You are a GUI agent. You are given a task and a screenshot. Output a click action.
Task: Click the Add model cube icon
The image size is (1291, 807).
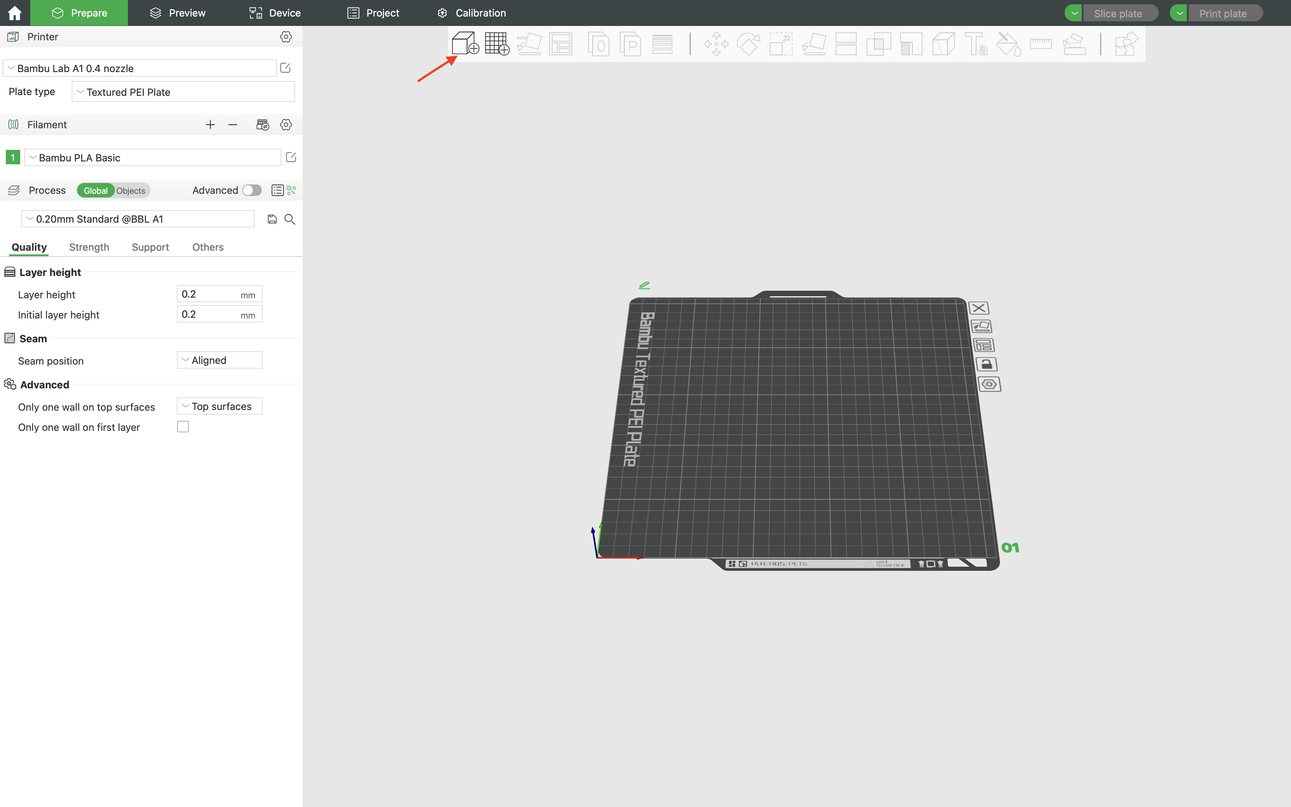(x=464, y=43)
